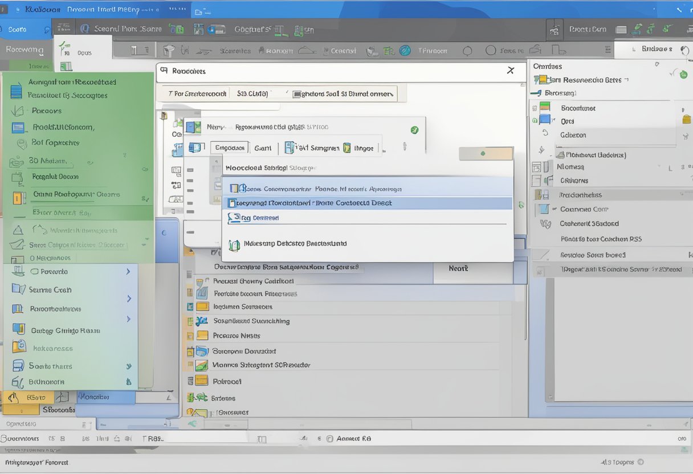Click the chart icon next to Vlannce Sategtent
The image size is (693, 474).
click(x=202, y=365)
